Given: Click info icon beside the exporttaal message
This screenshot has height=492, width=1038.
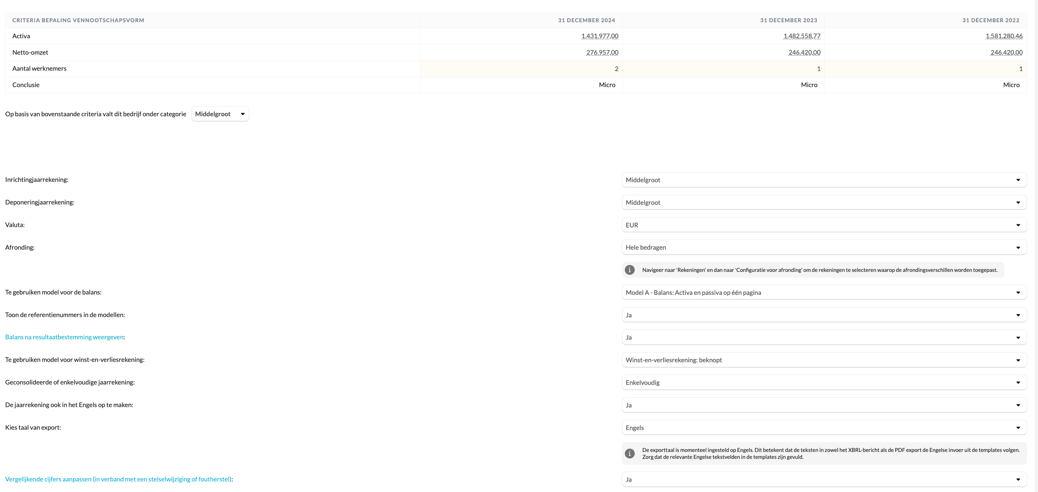Looking at the screenshot, I should point(630,453).
